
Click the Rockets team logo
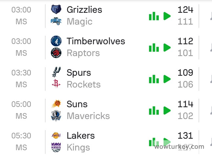click(x=56, y=85)
